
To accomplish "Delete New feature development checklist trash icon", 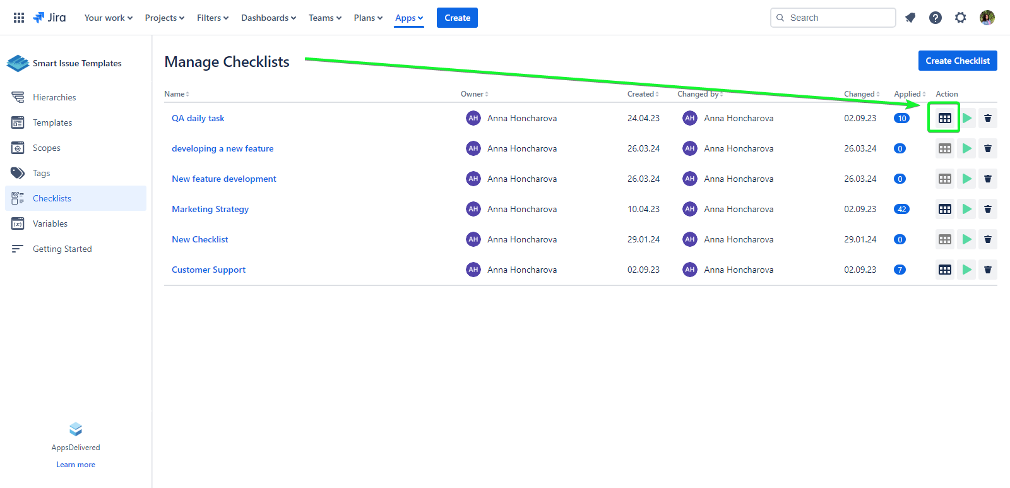I will point(988,179).
